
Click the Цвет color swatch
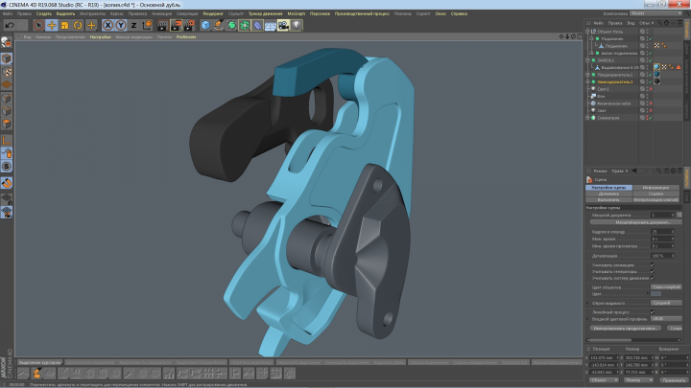coord(655,294)
